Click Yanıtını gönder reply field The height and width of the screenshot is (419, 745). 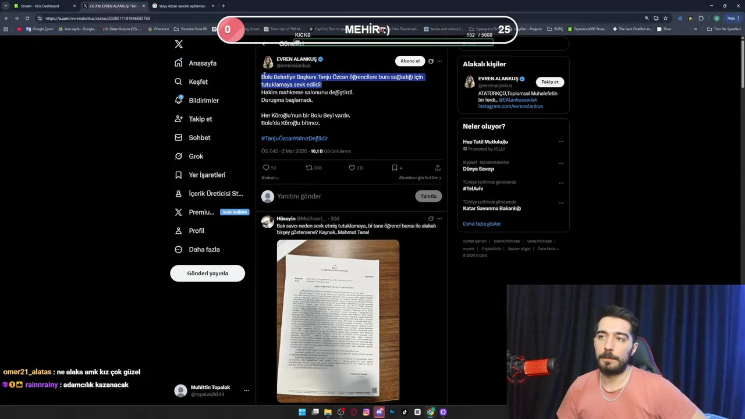point(345,196)
